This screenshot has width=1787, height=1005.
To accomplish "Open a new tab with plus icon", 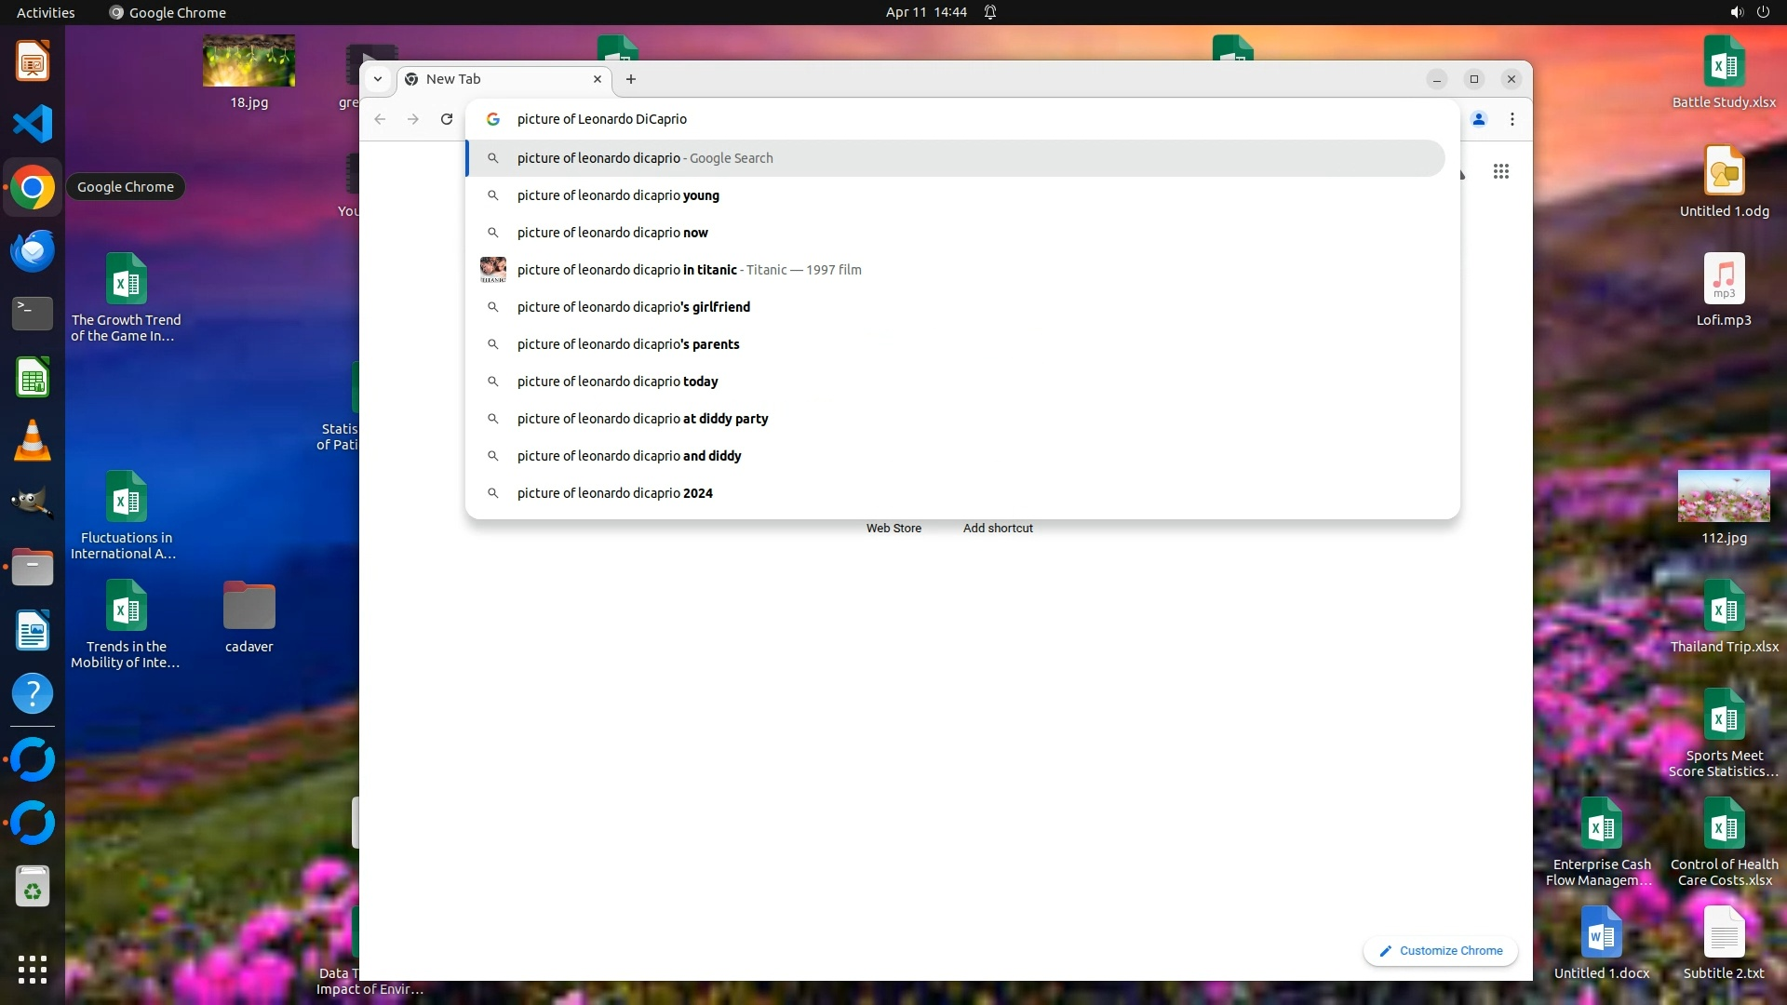I will click(x=631, y=79).
